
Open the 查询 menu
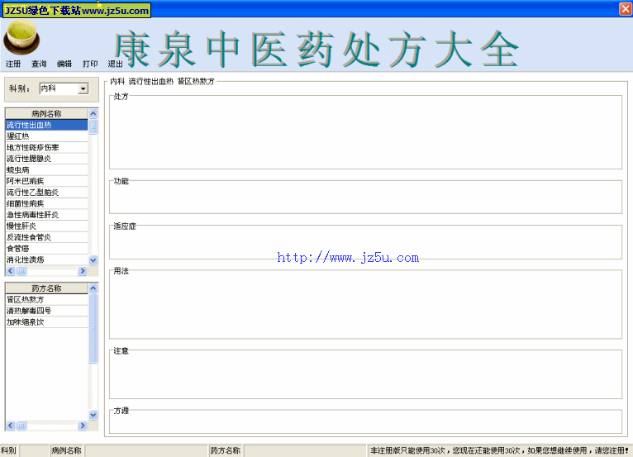pos(39,64)
